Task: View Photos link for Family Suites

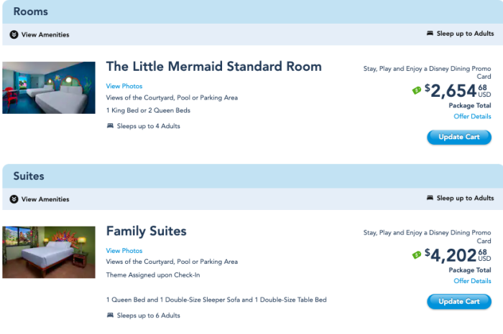Action: click(x=124, y=251)
